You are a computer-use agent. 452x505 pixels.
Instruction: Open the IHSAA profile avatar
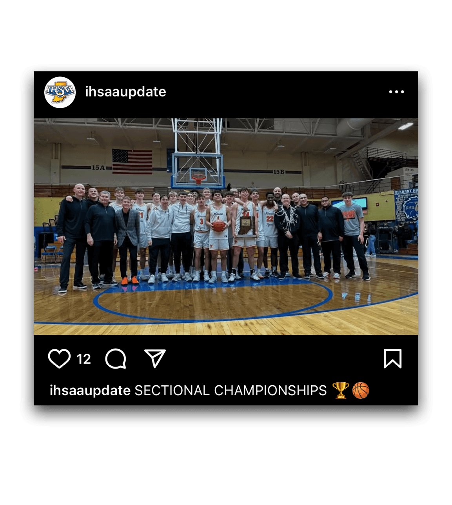60,92
